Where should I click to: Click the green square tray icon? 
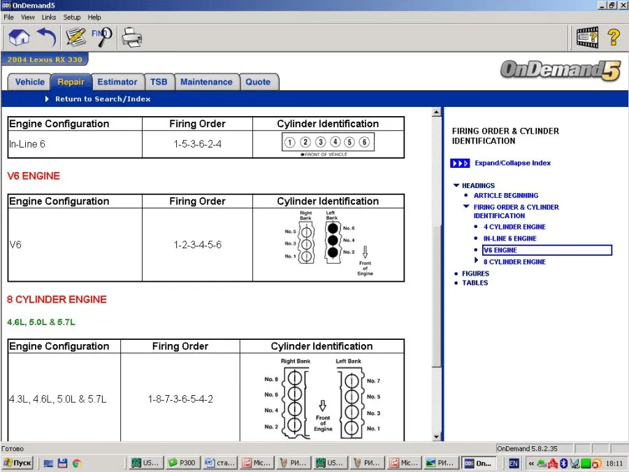586,463
